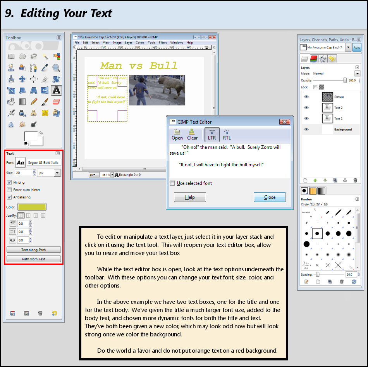Viewport: 368px width, 367px height.
Task: Select the Scissors Select tool
Action: (11, 67)
